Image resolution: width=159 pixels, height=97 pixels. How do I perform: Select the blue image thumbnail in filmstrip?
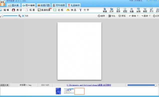(58, 91)
